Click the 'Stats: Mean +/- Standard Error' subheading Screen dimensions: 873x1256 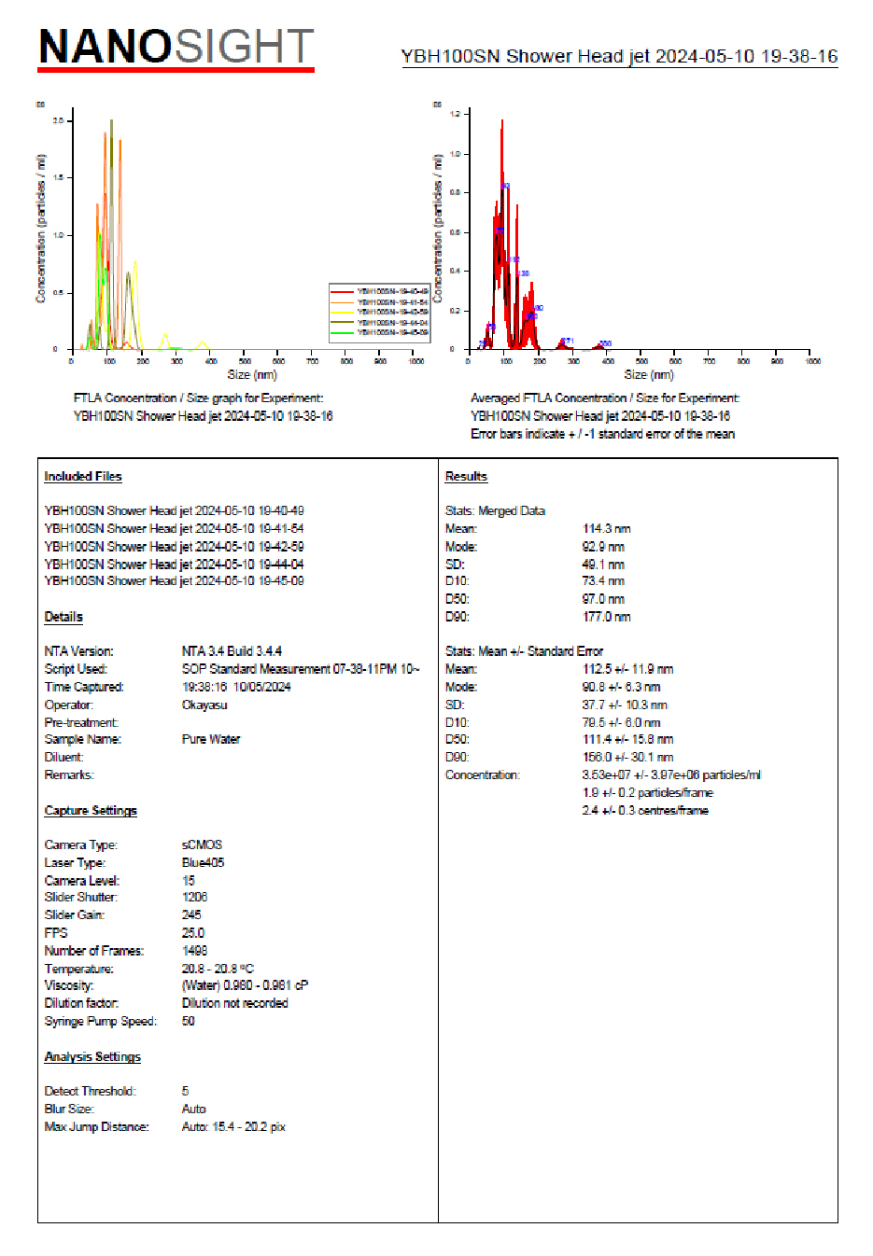click(524, 651)
